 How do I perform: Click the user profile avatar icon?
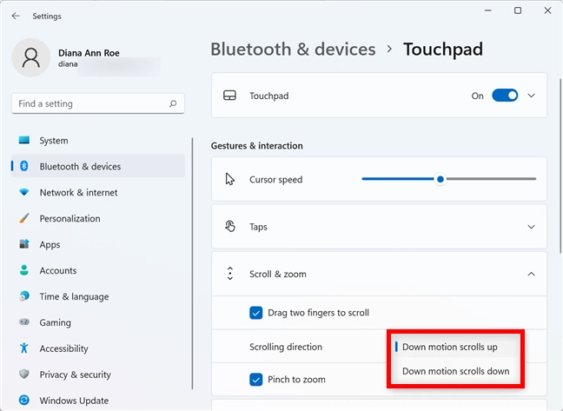(31, 57)
